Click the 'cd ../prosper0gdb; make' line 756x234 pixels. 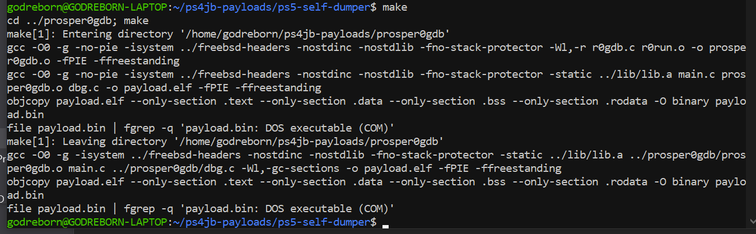point(78,21)
